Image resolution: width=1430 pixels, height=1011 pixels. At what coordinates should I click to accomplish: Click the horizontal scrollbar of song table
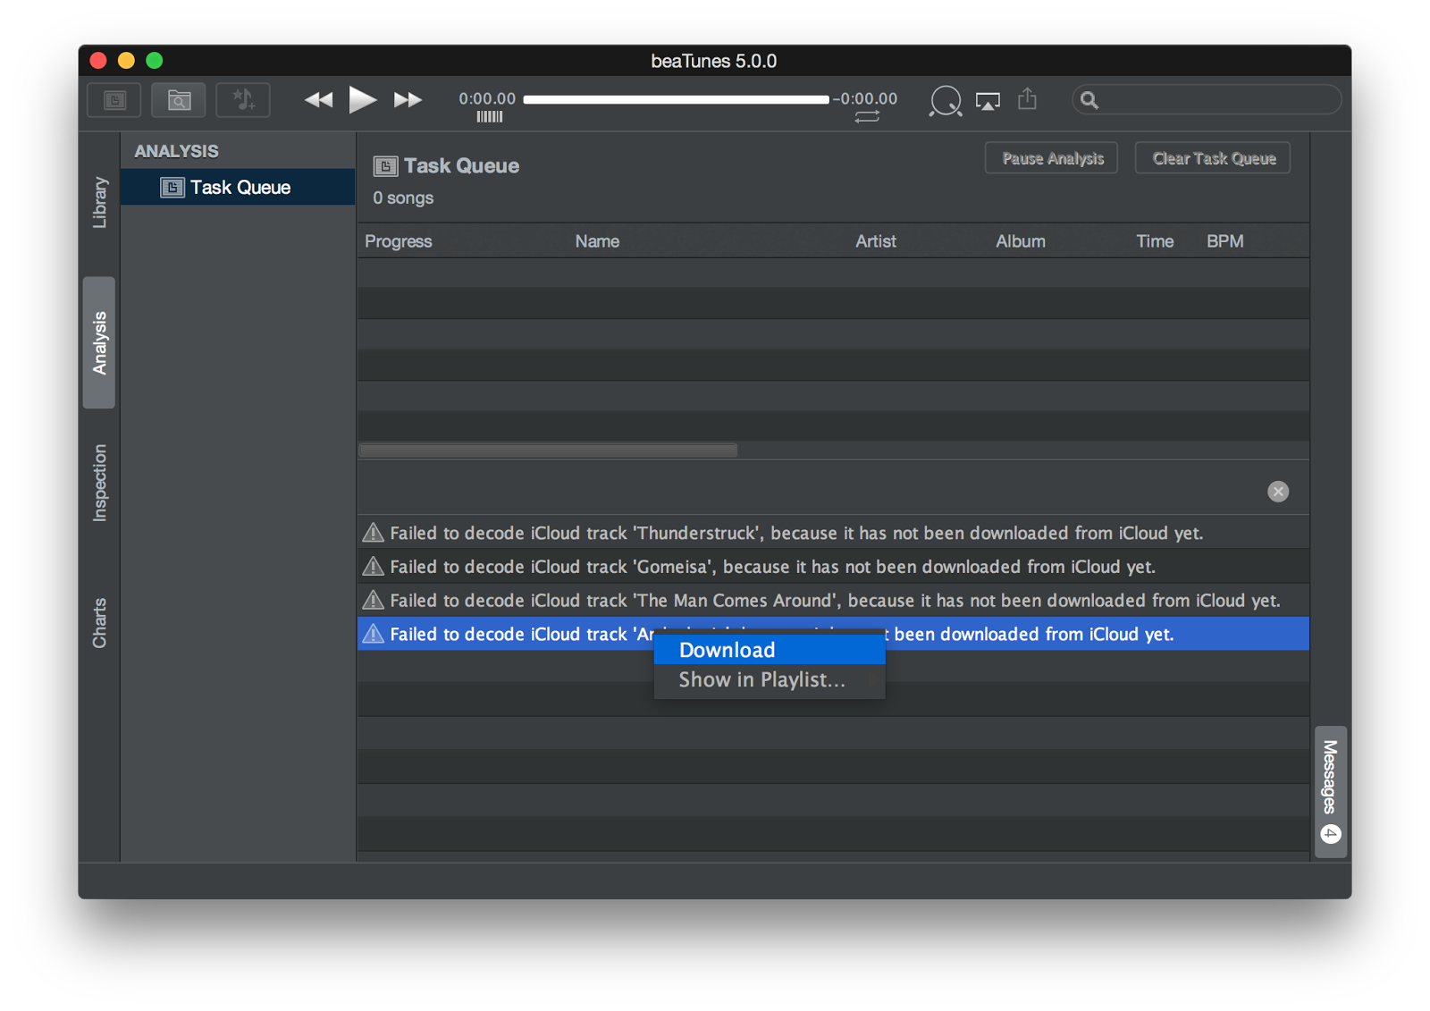[x=548, y=451]
